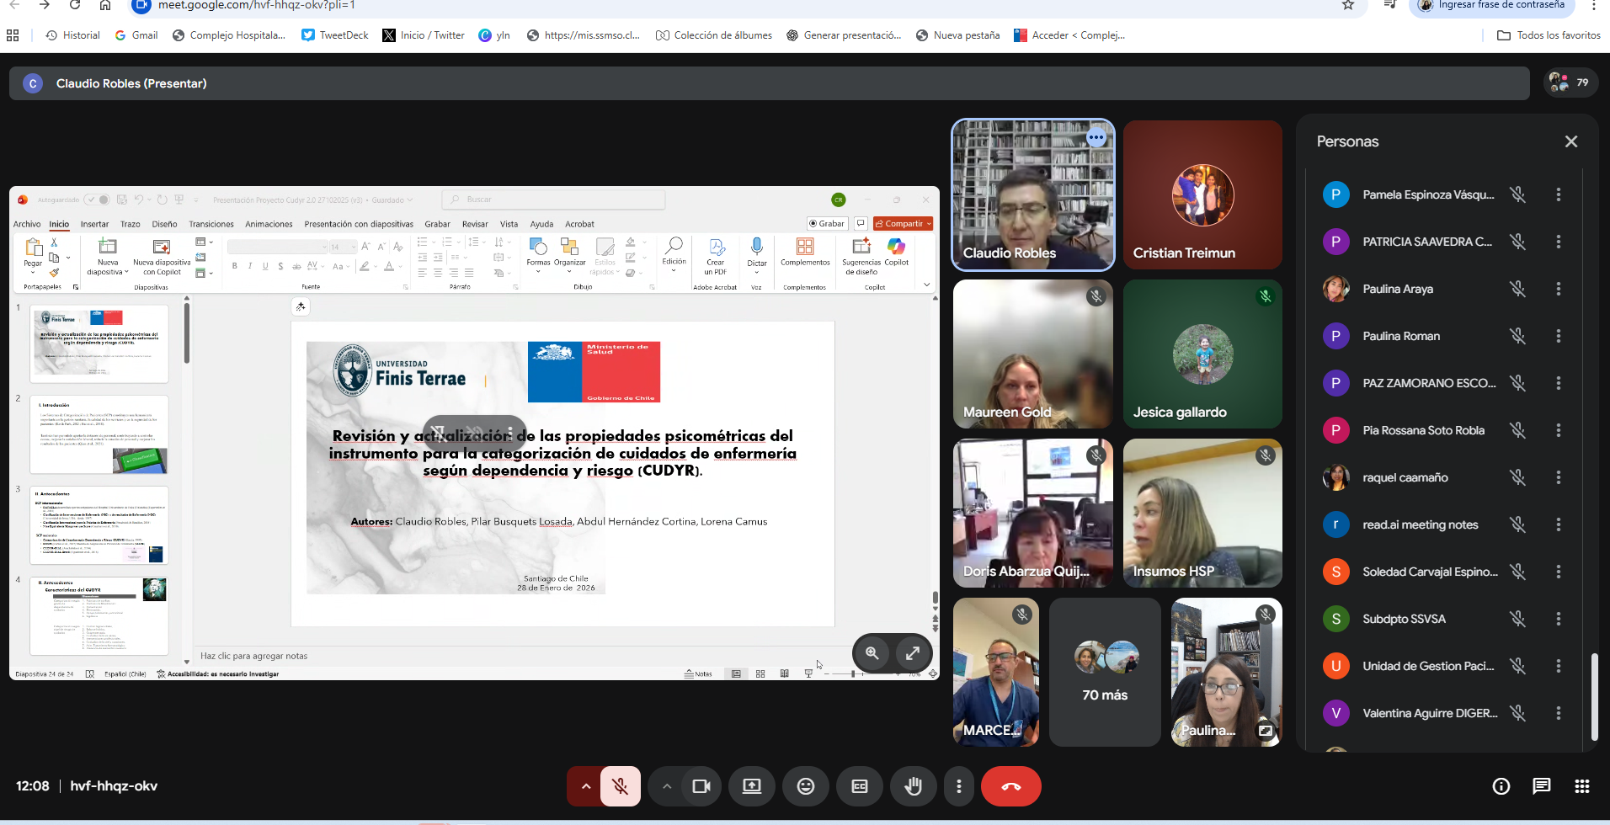Open the emoji reactions button
The image size is (1610, 825).
pos(805,786)
